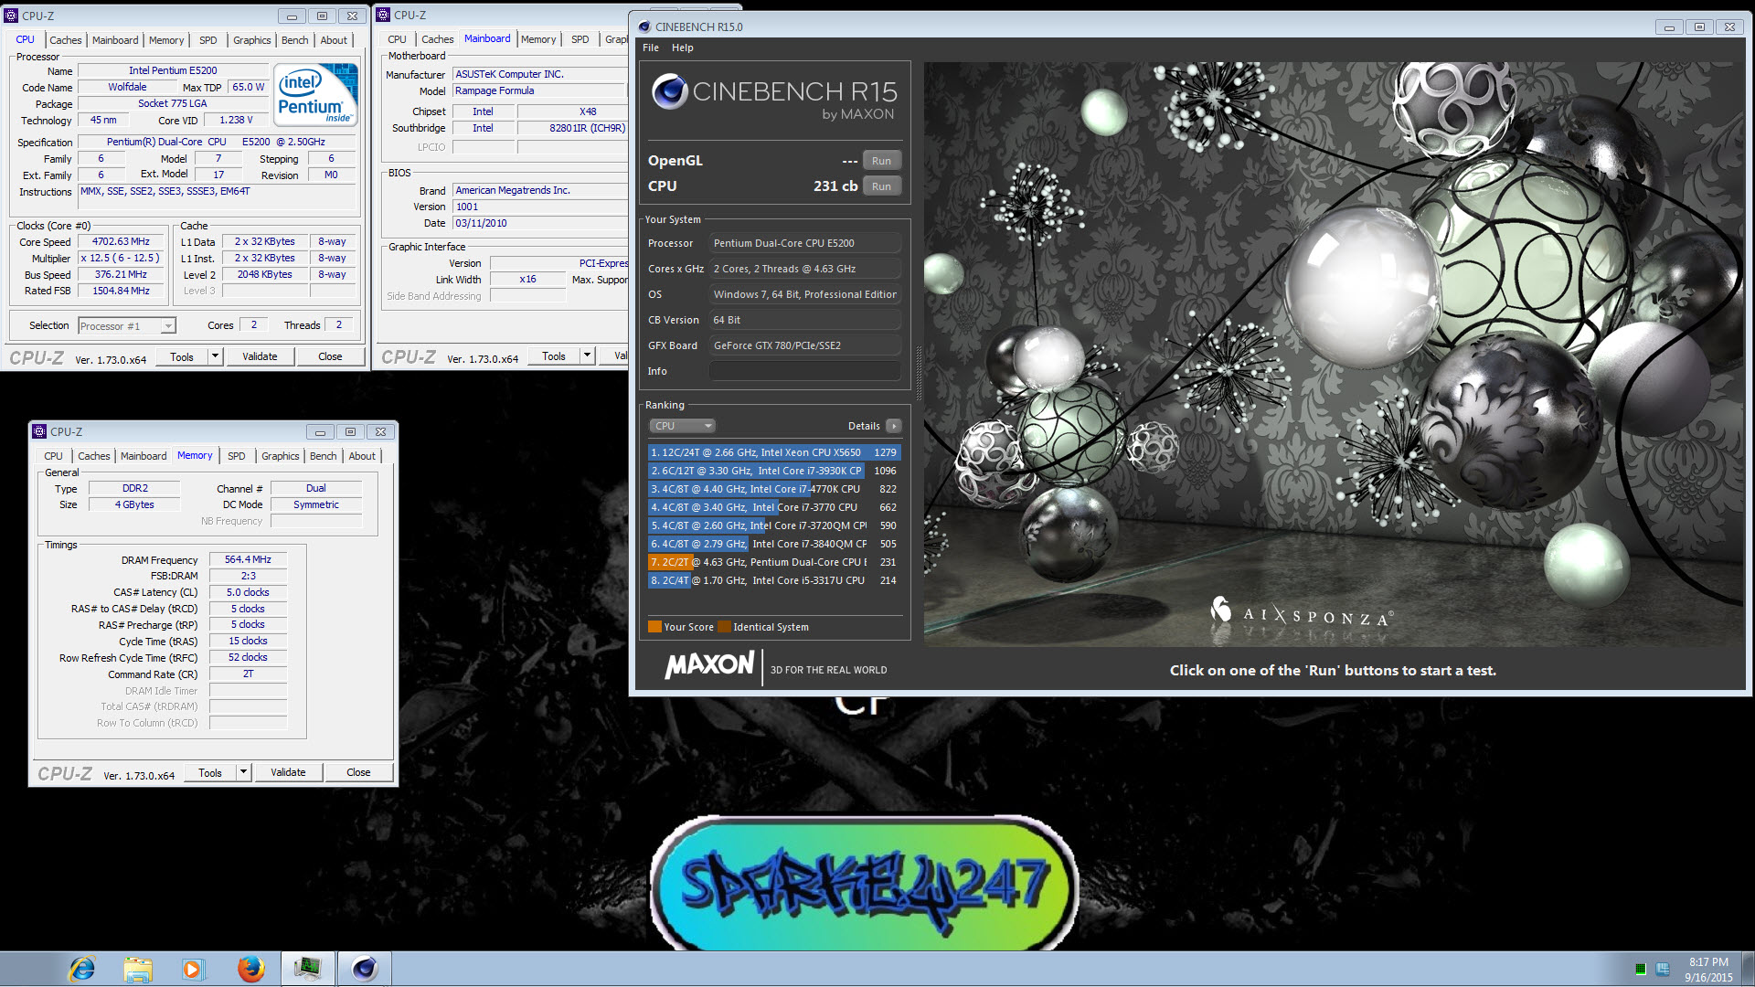Select Memory tab in Mainboard CPU-Z window
This screenshot has width=1755, height=987.
538,39
